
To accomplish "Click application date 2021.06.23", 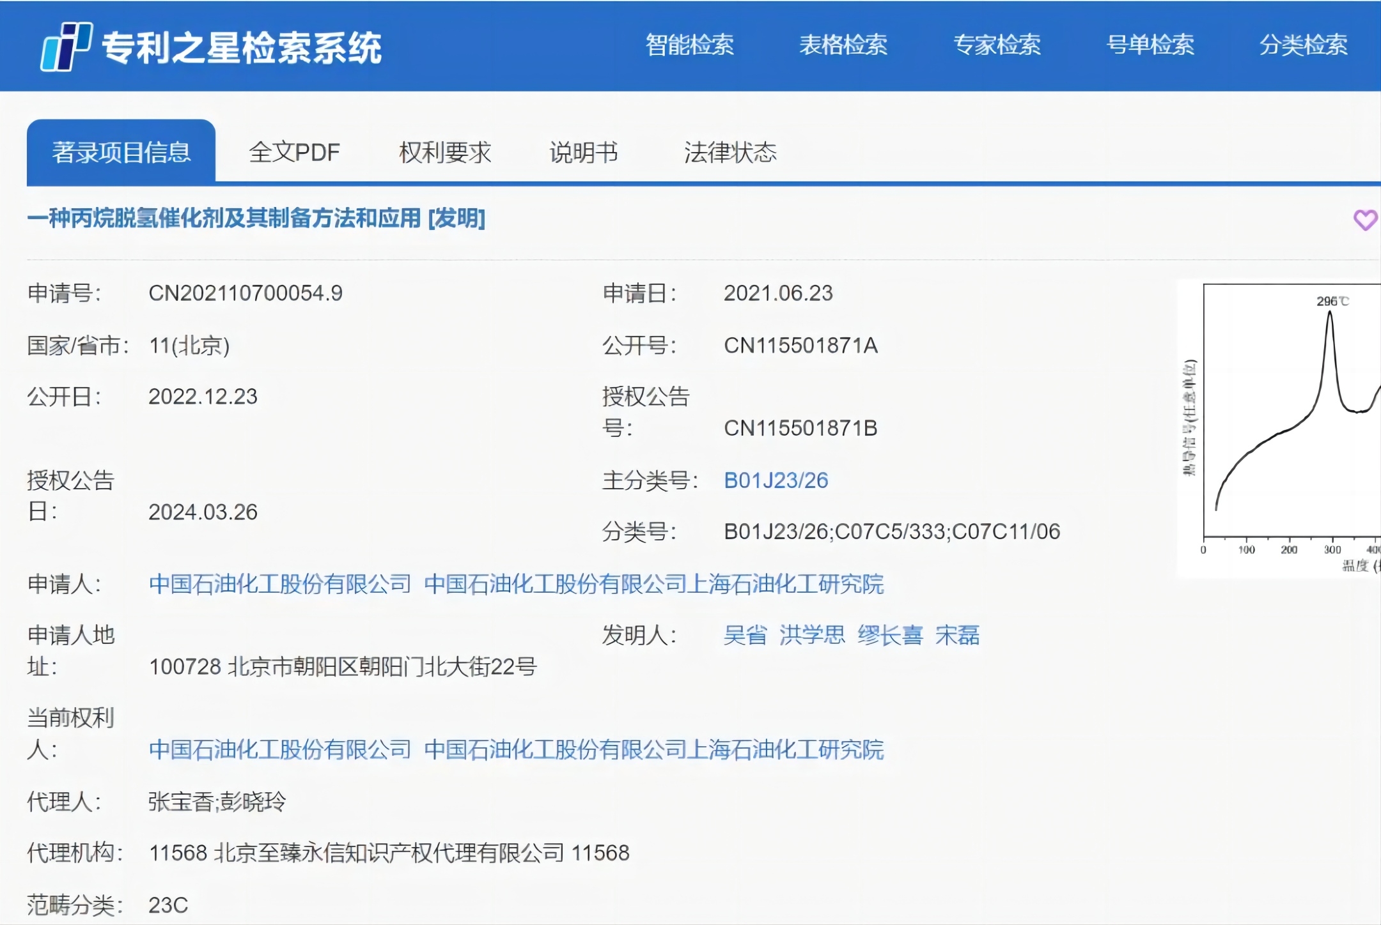I will [x=778, y=293].
